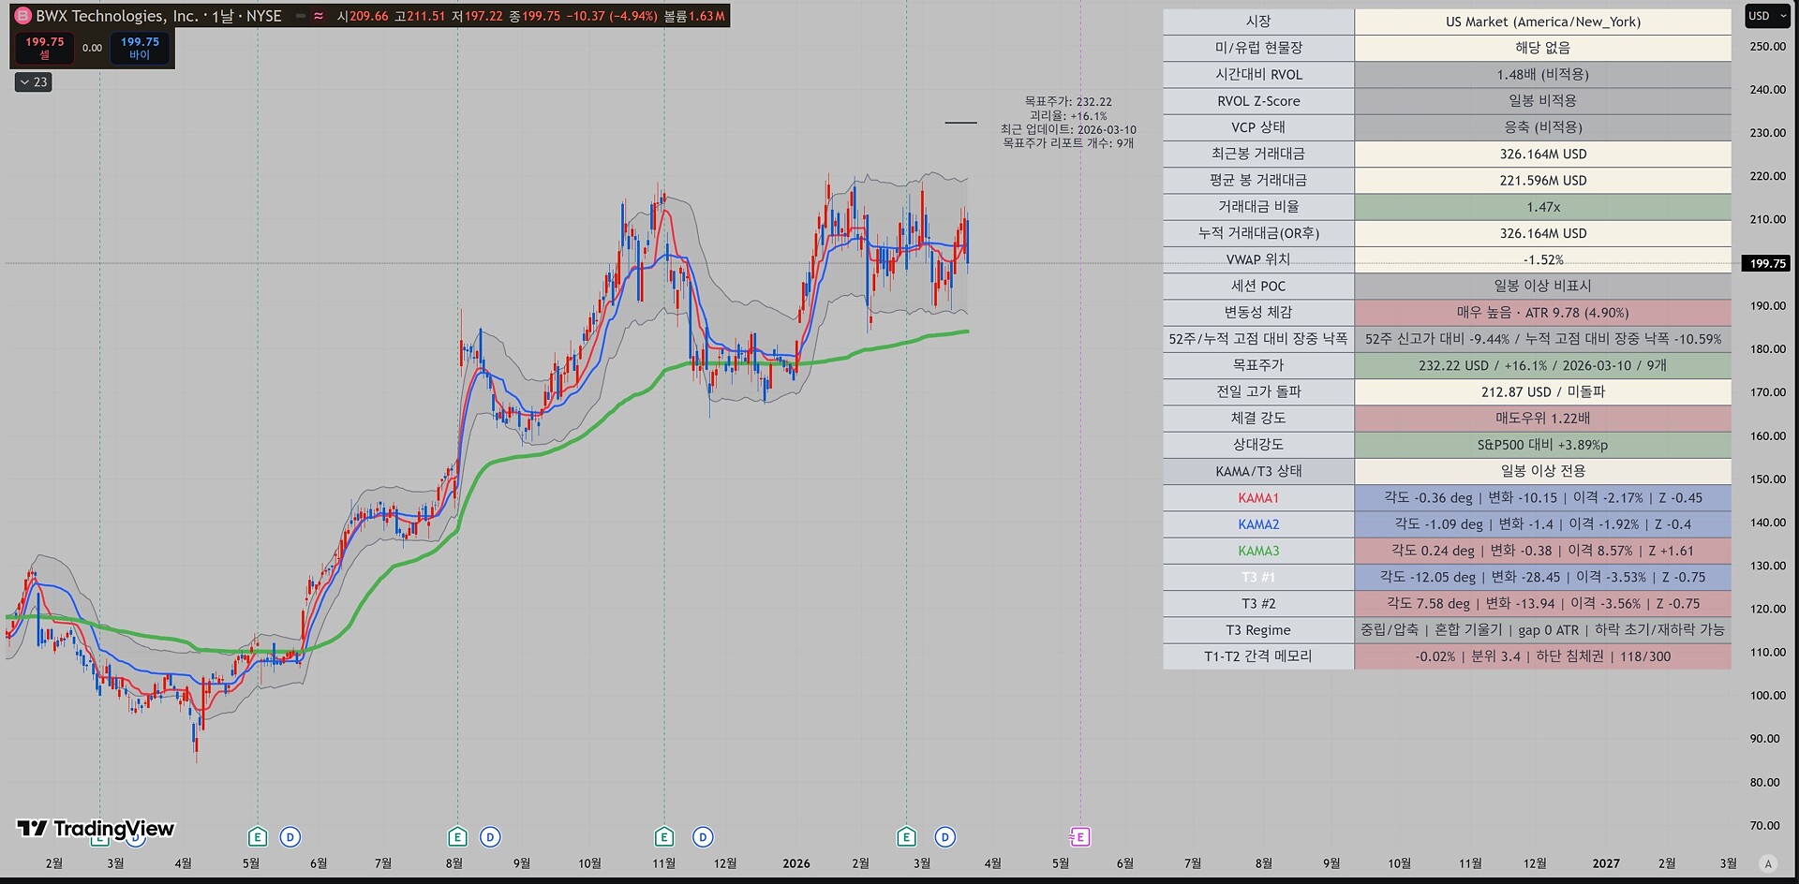Click the auto-scale 'A' button on price axis
1799x884 pixels.
coord(1768,863)
